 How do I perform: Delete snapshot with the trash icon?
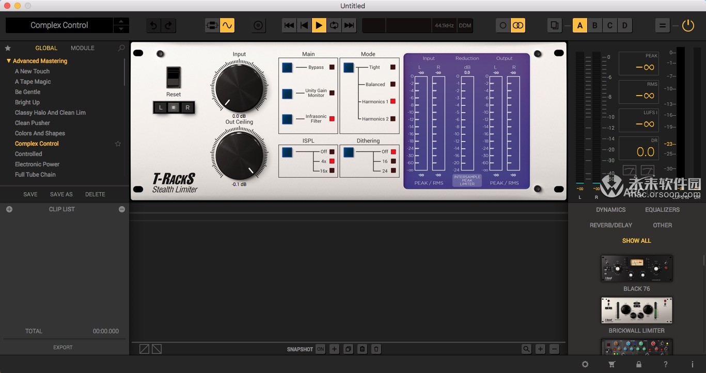point(376,349)
